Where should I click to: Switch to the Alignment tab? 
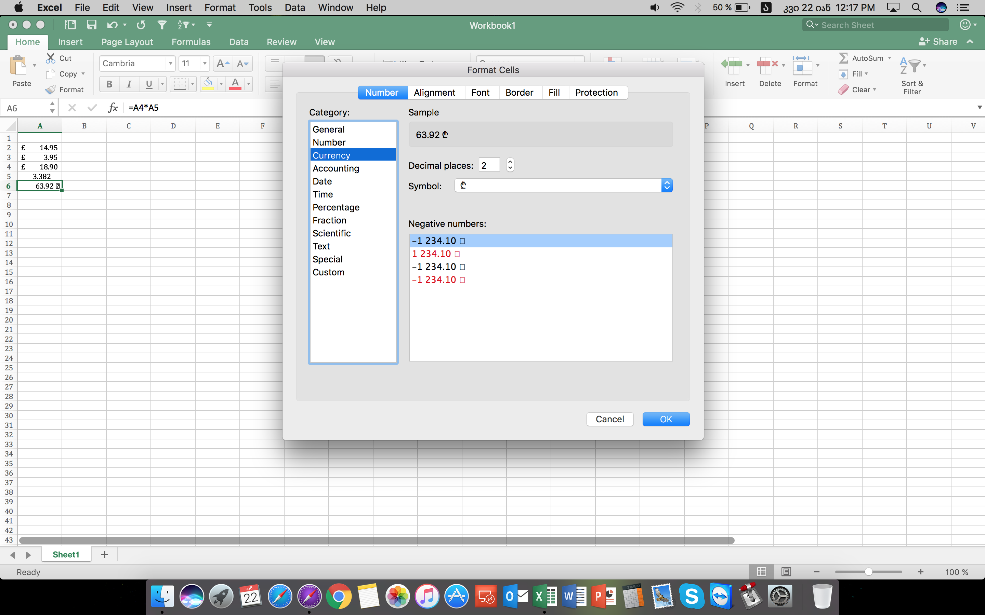tap(434, 92)
